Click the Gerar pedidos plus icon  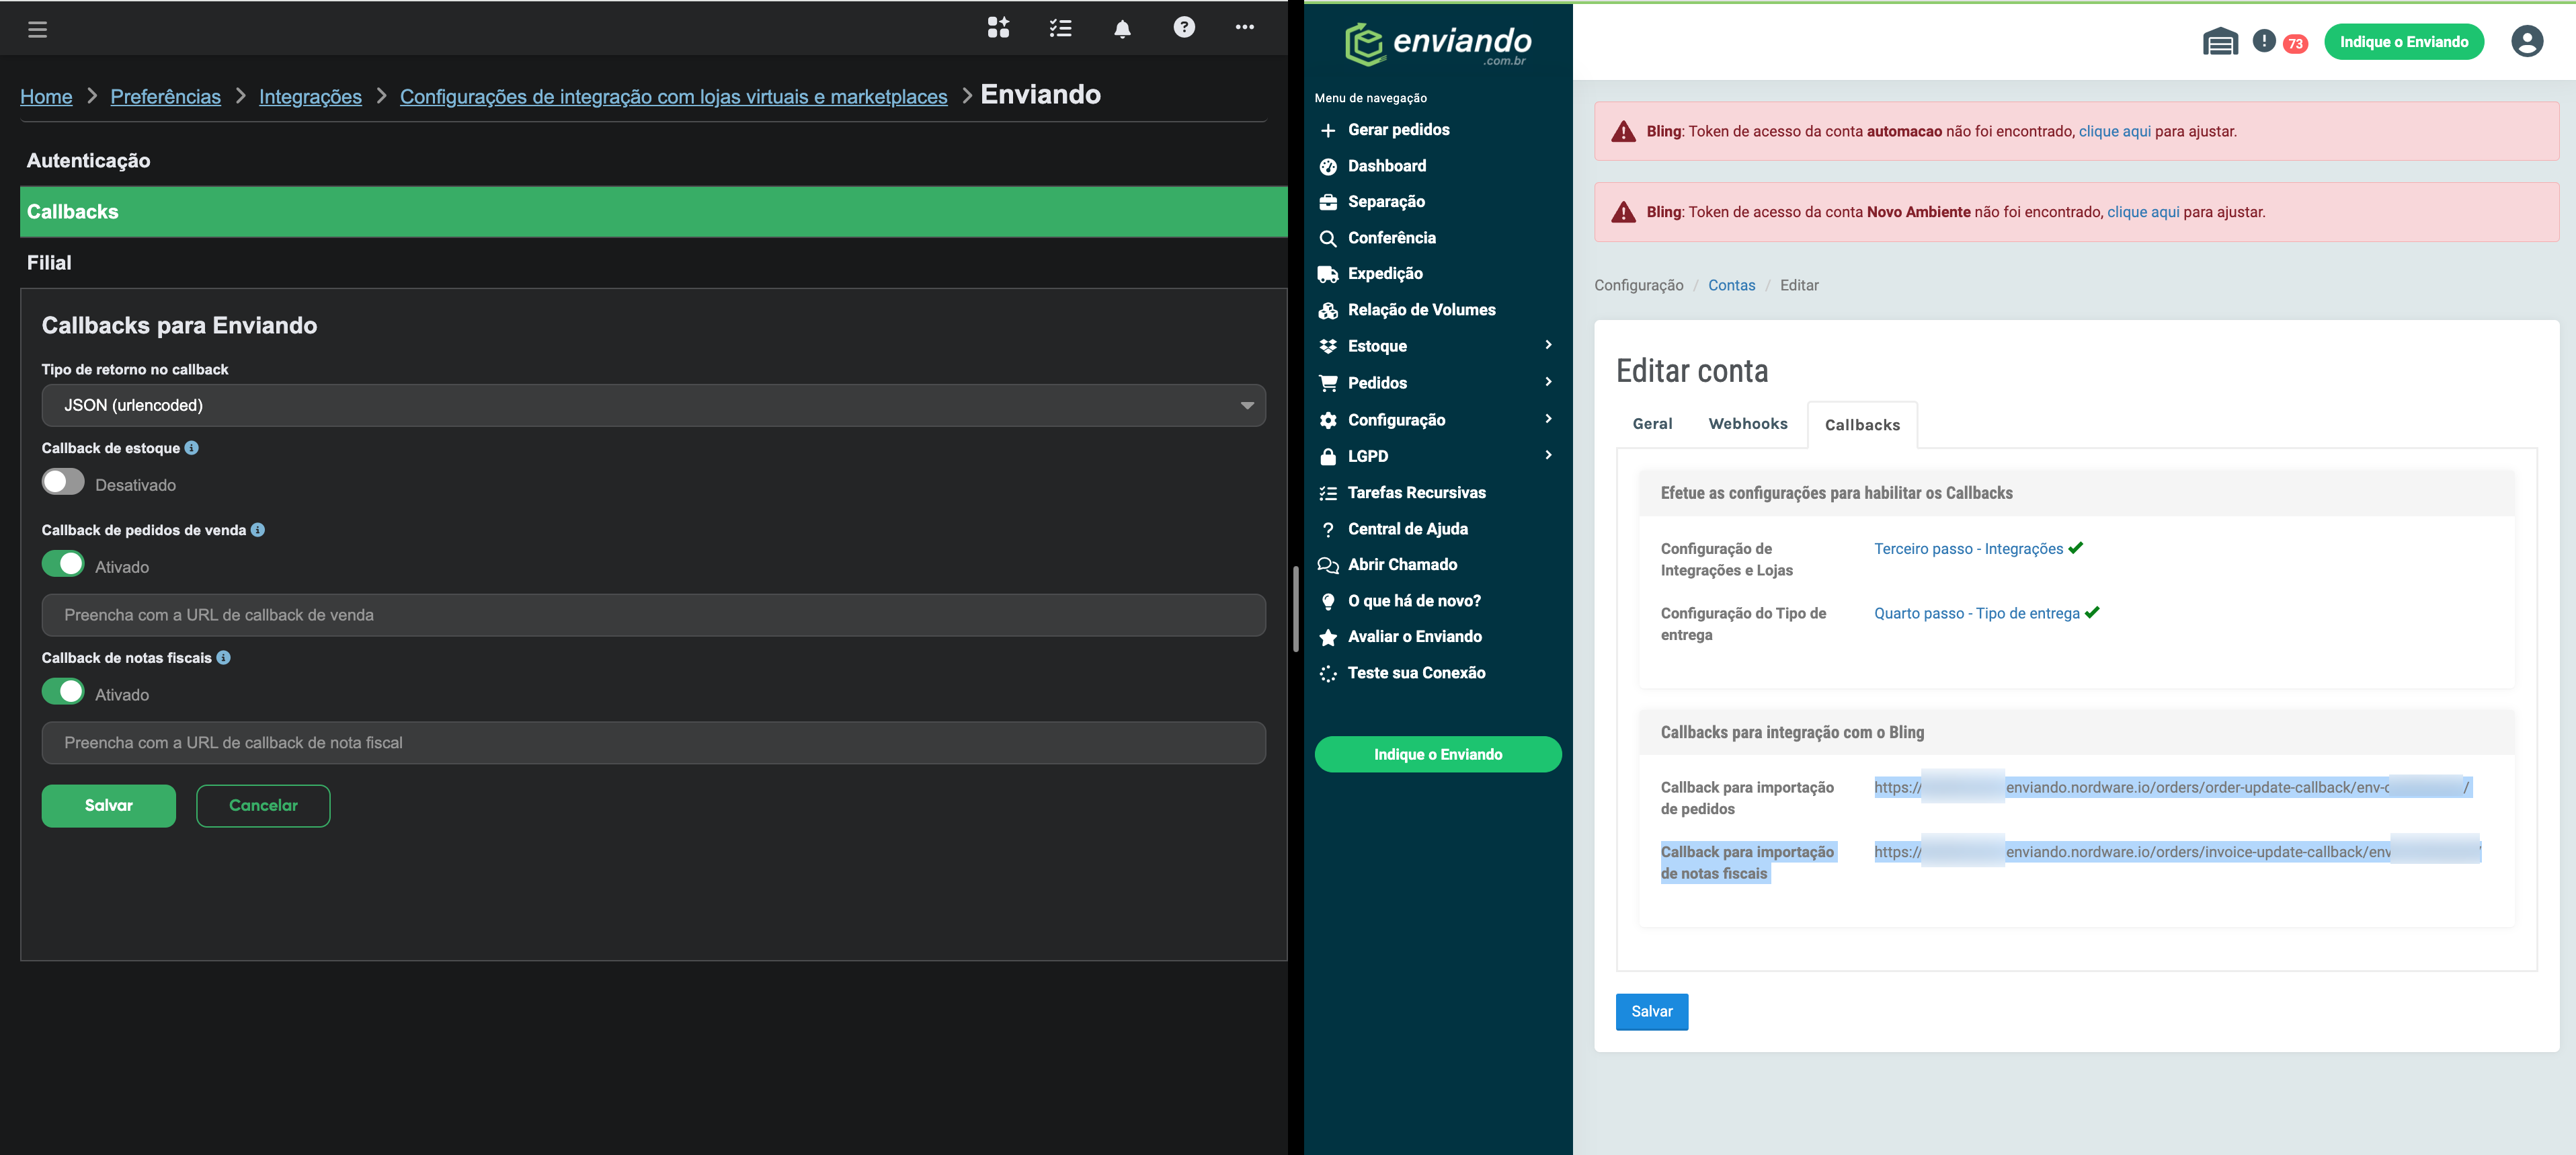(x=1328, y=130)
